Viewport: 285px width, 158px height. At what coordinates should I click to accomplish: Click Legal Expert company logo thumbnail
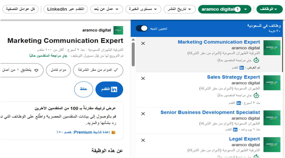tap(272, 145)
